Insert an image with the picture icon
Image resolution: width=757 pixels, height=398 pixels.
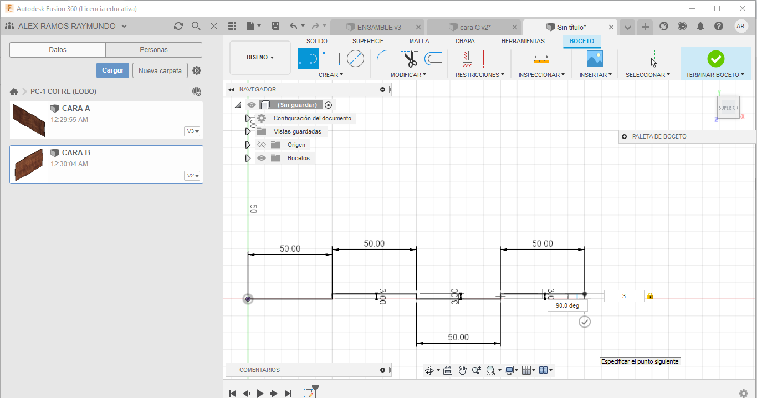point(595,58)
